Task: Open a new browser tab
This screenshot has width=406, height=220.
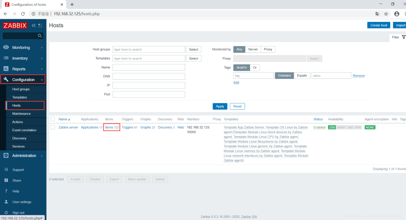Action: [x=72, y=5]
